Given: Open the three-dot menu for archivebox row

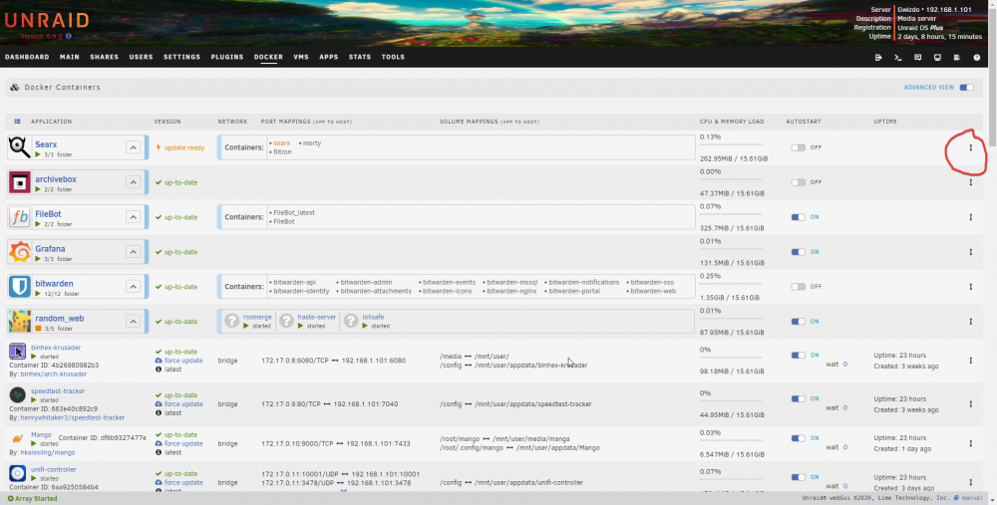Looking at the screenshot, I should tap(971, 182).
